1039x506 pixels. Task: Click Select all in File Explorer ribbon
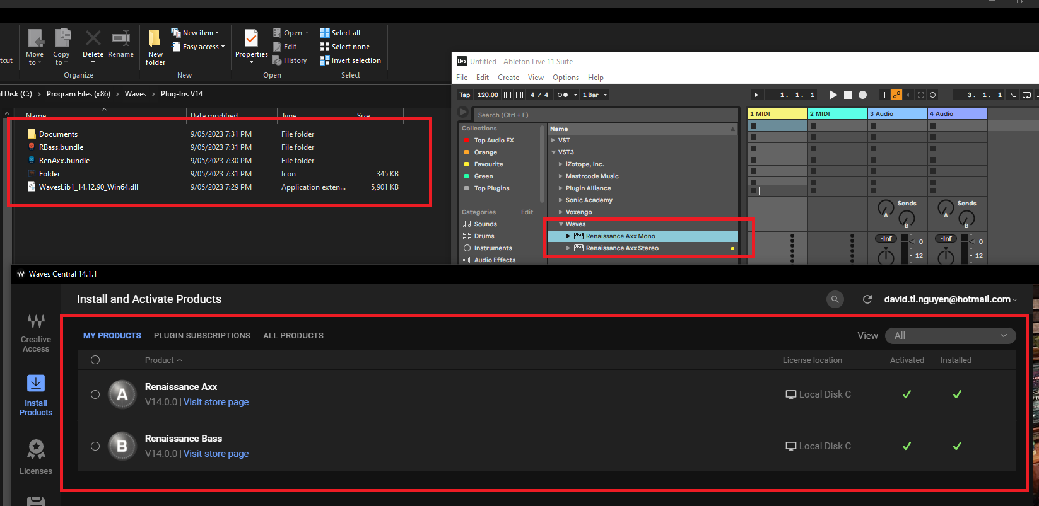[341, 33]
